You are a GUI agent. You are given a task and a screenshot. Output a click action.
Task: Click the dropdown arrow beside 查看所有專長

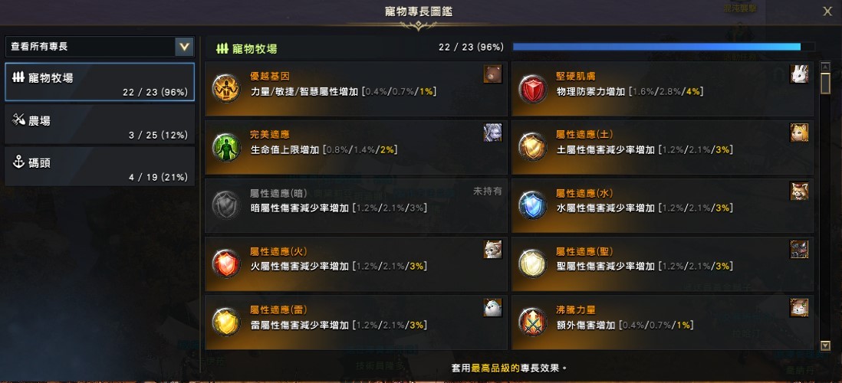coord(184,47)
